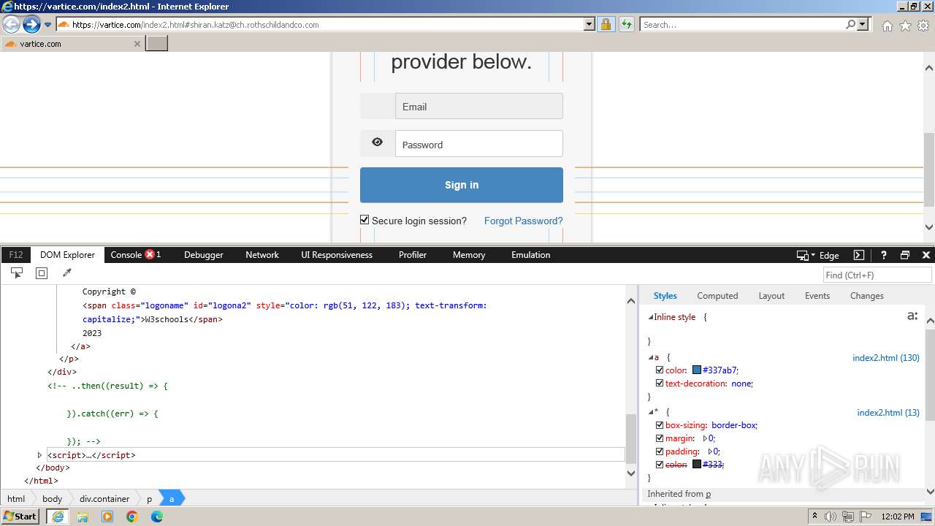Open the Layout tab in styles pane
Viewport: 935px width, 526px height.
coord(771,296)
